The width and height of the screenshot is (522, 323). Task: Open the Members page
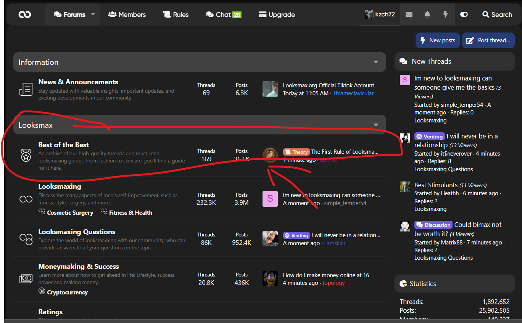[127, 14]
